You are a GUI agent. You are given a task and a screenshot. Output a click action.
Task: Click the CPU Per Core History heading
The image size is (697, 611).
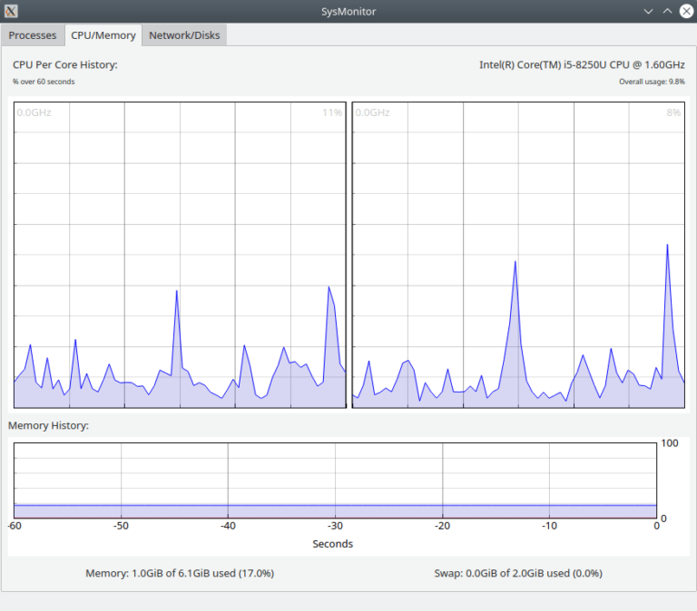pyautogui.click(x=65, y=64)
